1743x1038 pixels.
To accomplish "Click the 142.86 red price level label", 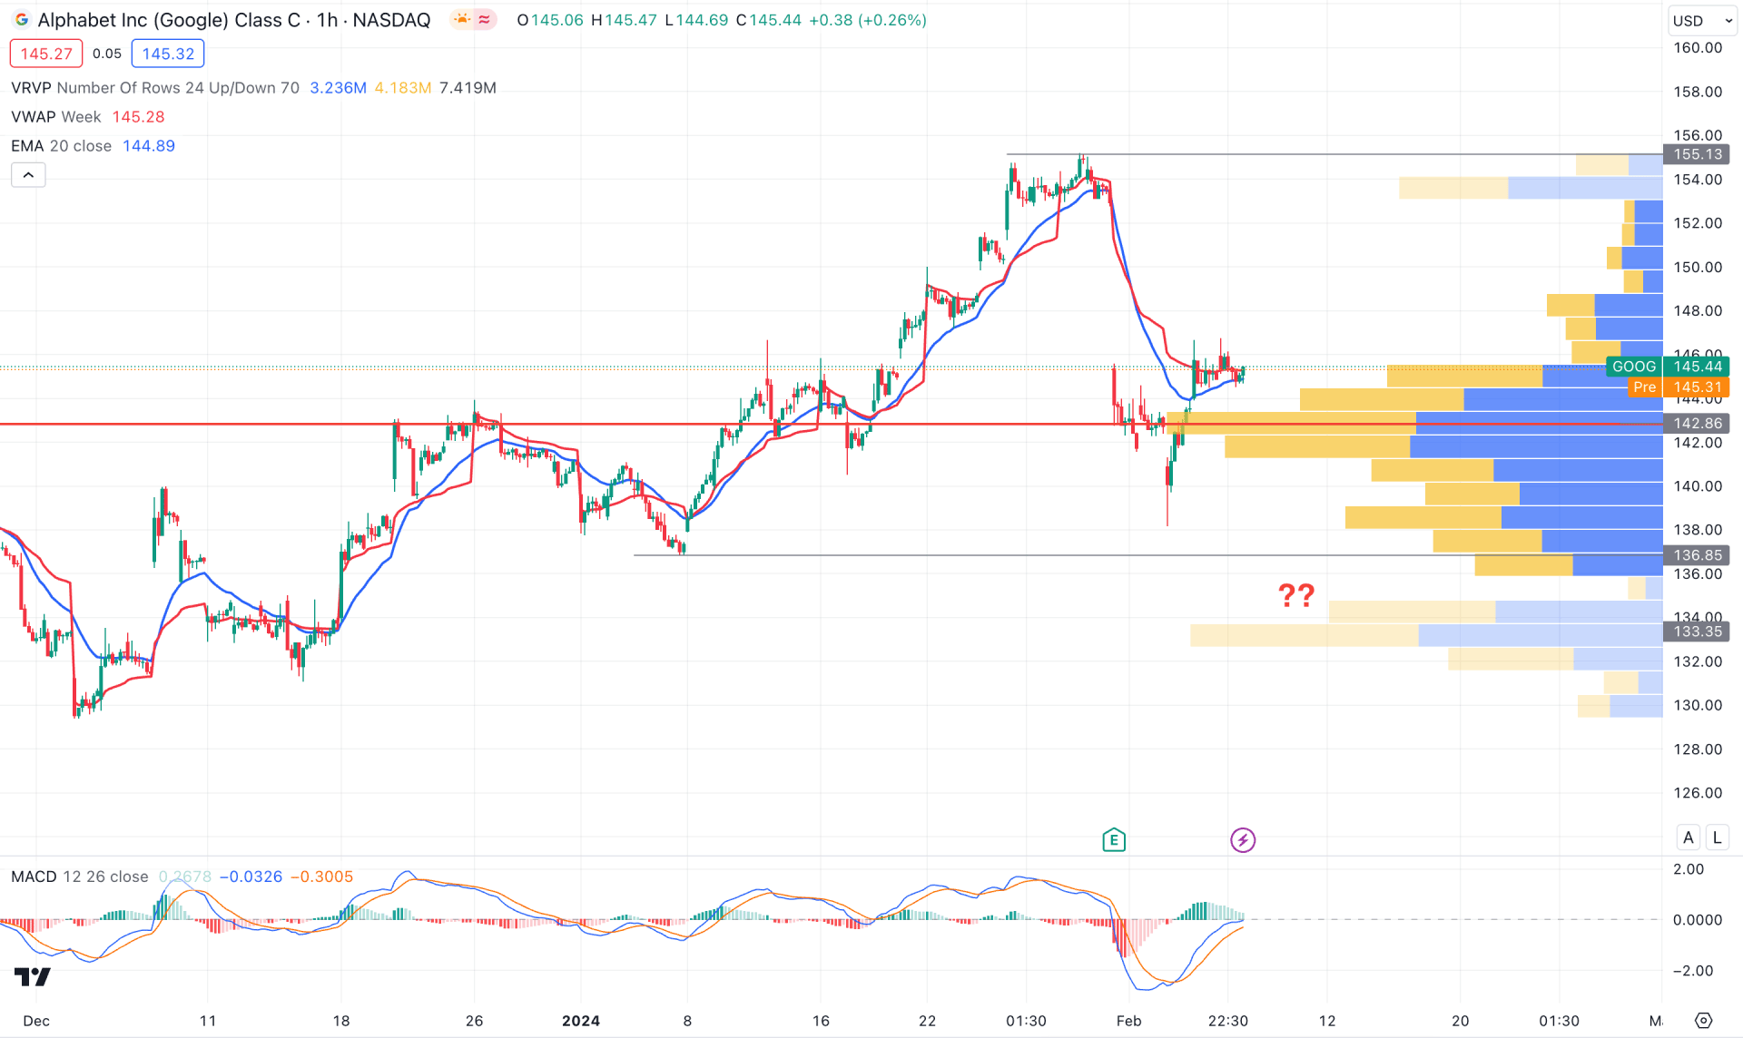I will [x=1697, y=424].
